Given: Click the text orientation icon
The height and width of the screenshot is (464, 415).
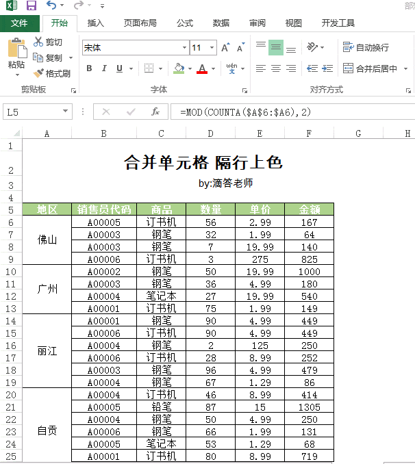Looking at the screenshot, I should [x=312, y=47].
